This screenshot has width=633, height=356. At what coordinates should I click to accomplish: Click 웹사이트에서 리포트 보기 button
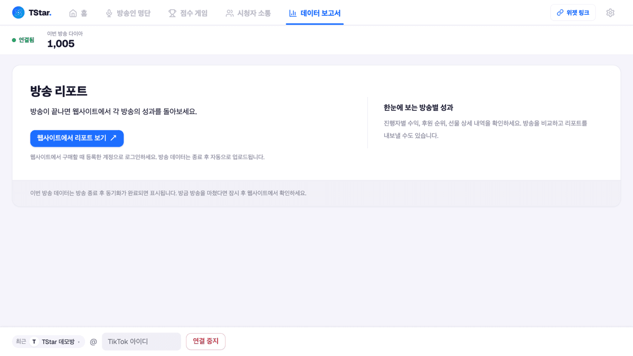tap(77, 138)
